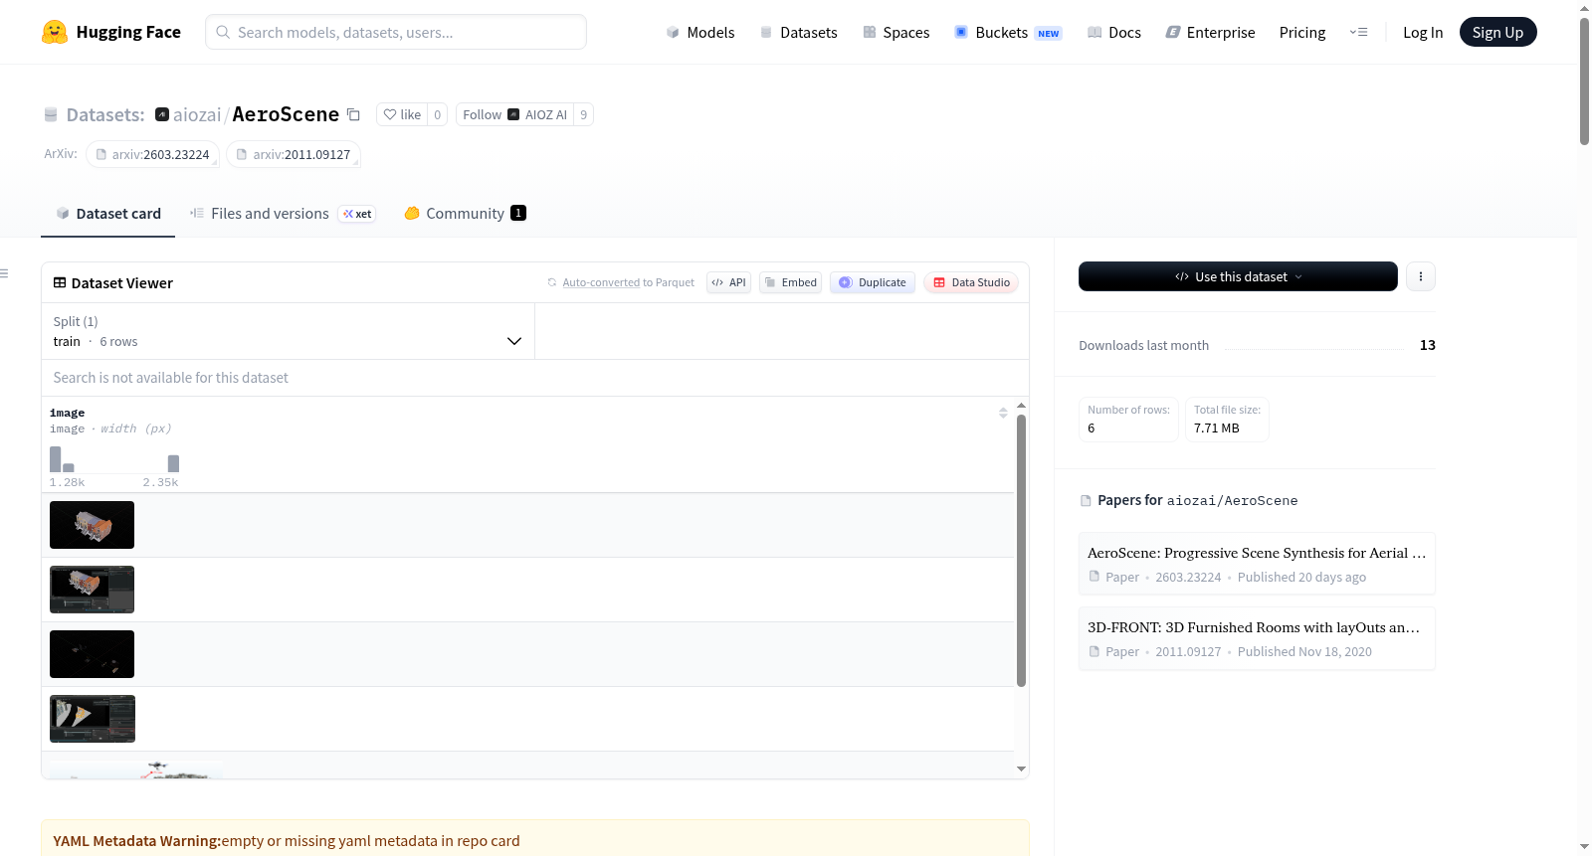Open the second image row thumbnail

click(x=92, y=590)
